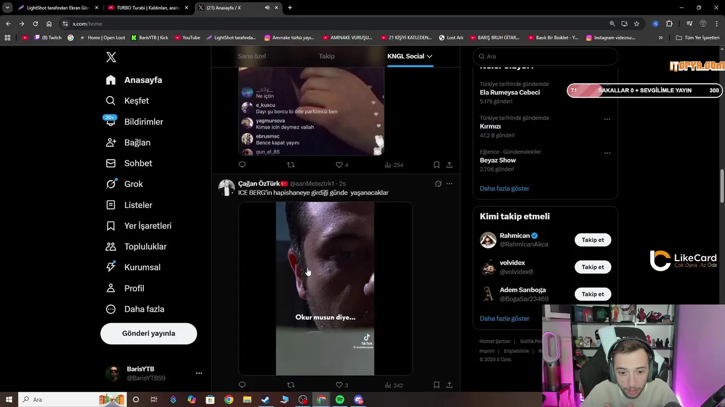Open Spotify from taskbar
Image resolution: width=725 pixels, height=407 pixels.
340,400
